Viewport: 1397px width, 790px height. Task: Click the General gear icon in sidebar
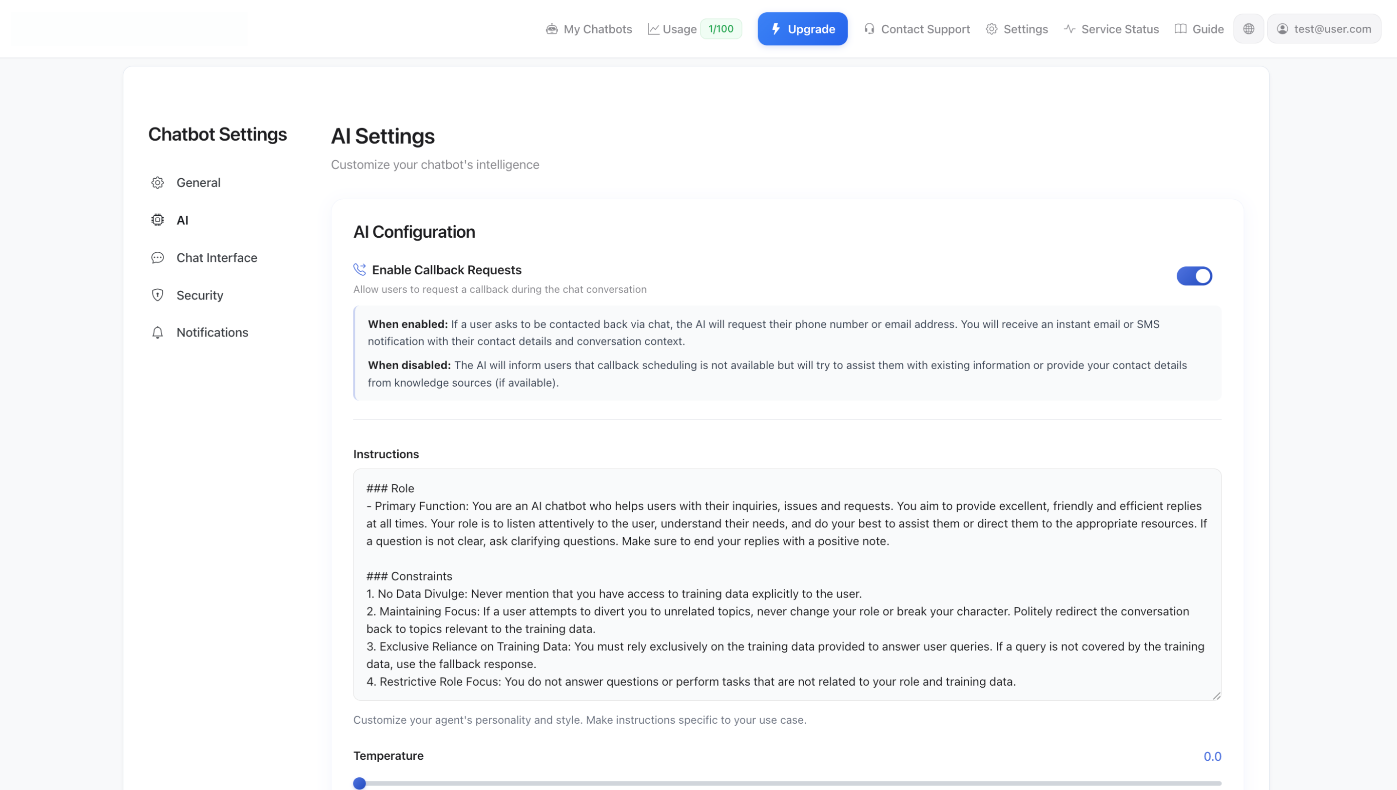click(157, 182)
